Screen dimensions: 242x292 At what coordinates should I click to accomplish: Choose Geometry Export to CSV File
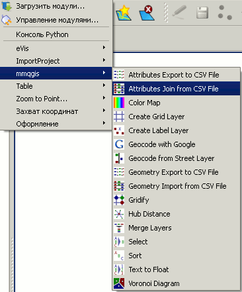[177, 172]
